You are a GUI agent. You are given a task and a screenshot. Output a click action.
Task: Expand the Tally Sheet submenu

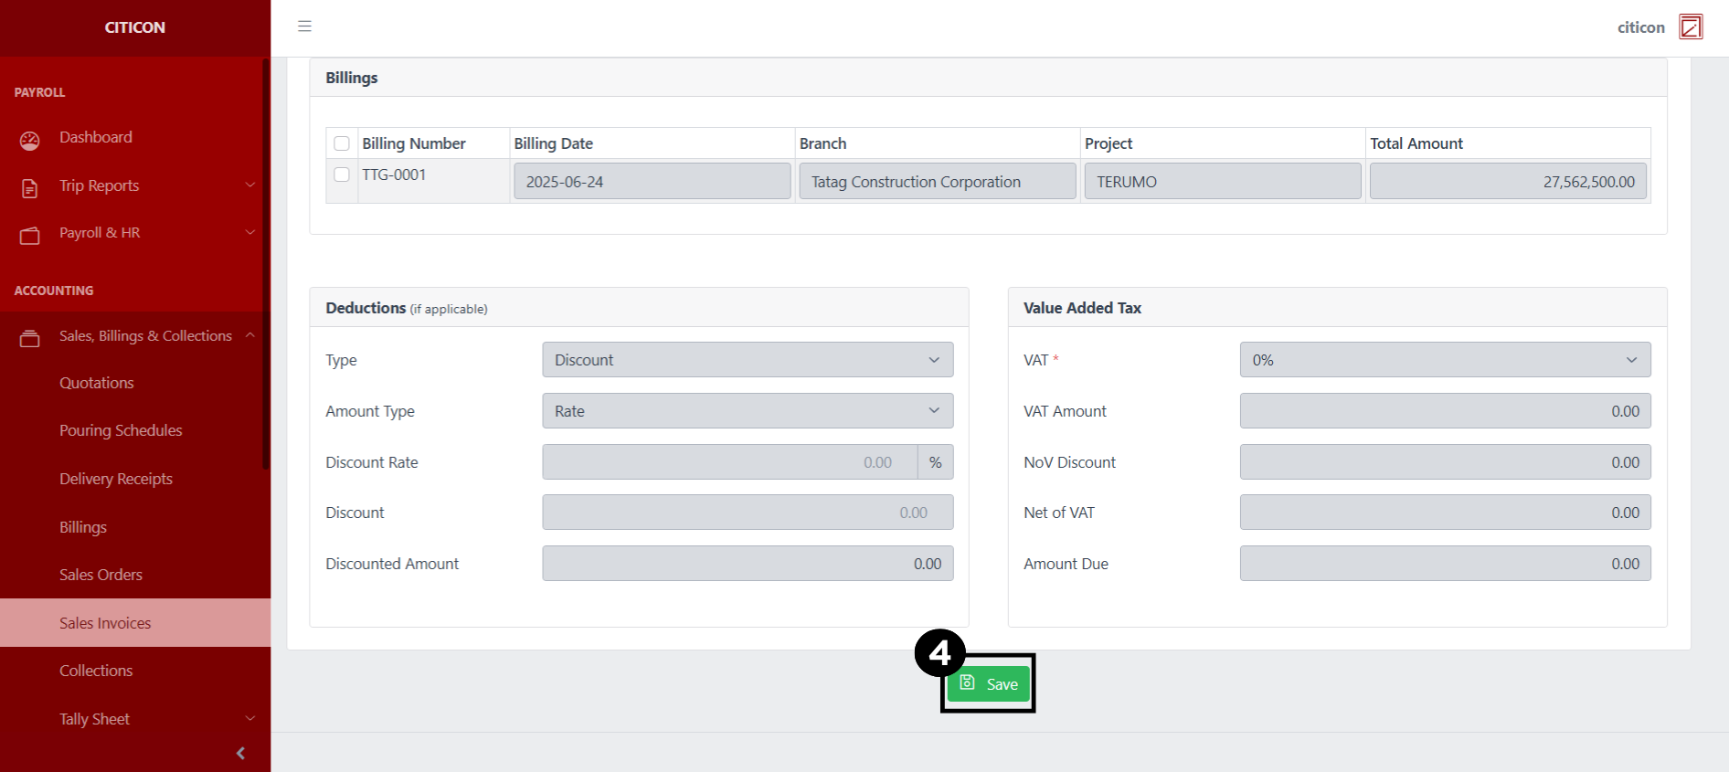249,719
